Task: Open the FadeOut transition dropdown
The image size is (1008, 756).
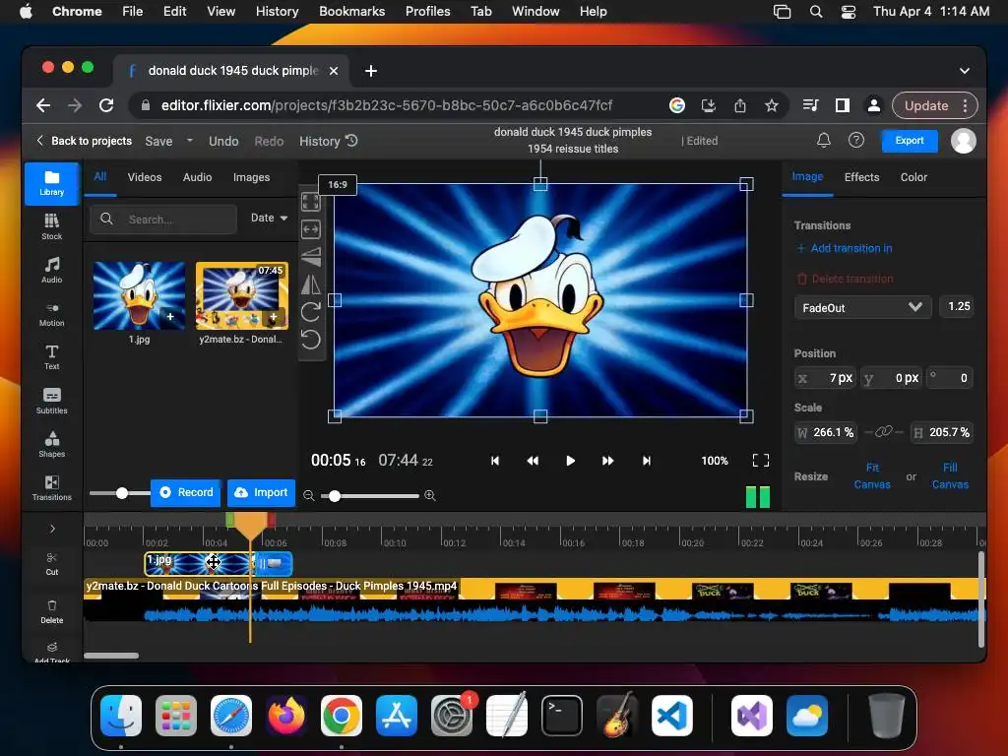Action: pyautogui.click(x=862, y=307)
